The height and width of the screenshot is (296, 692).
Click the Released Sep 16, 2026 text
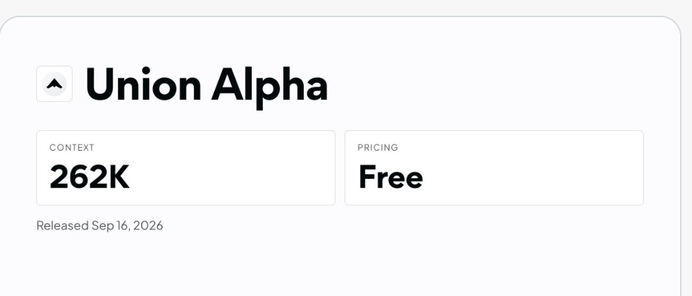(x=100, y=226)
